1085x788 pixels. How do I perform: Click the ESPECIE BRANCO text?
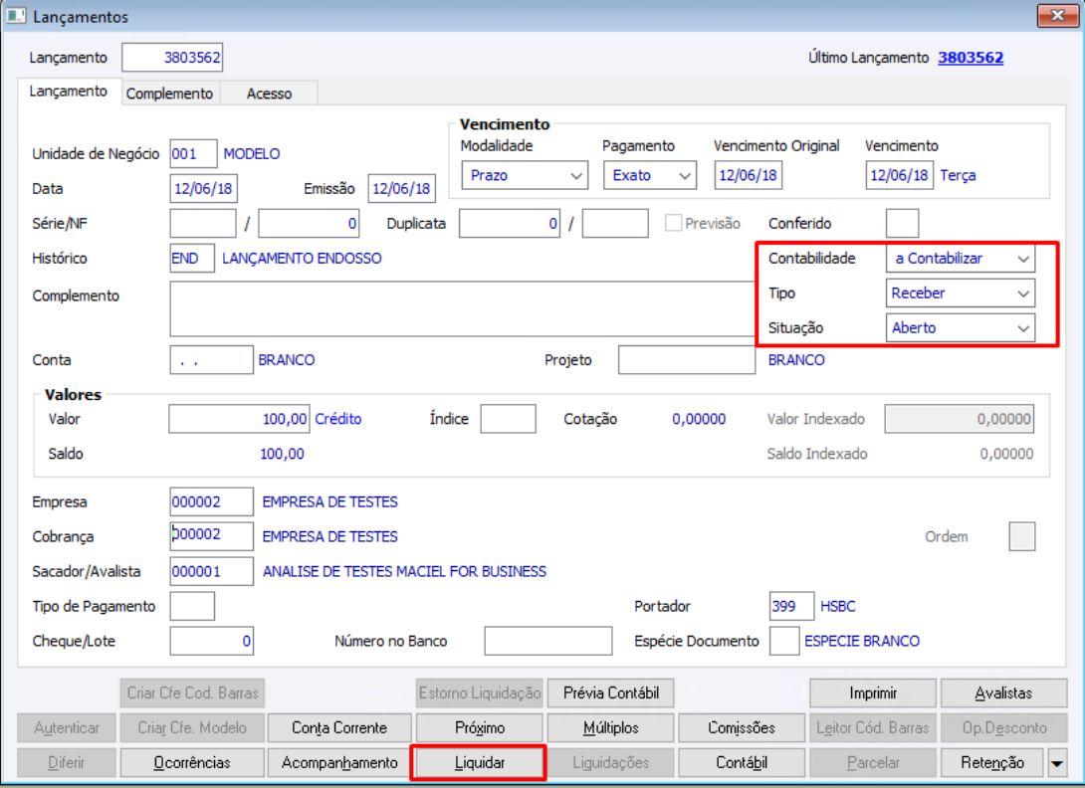pos(861,641)
